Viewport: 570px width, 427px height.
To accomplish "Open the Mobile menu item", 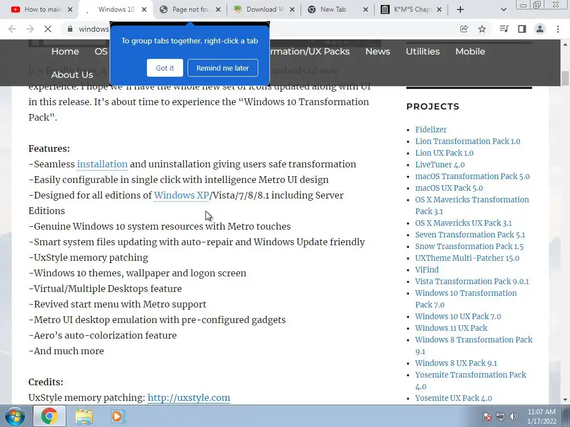I will pos(470,52).
